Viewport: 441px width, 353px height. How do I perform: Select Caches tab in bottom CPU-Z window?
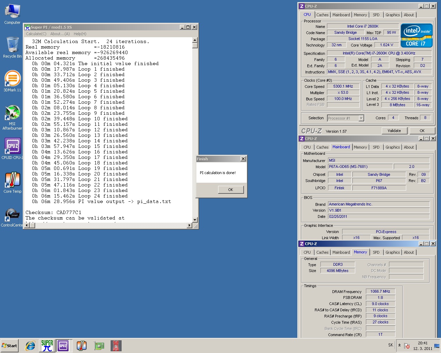click(322, 252)
